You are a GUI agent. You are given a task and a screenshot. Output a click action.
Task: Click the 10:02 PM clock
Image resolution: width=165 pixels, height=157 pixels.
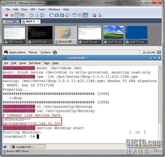tap(149, 52)
